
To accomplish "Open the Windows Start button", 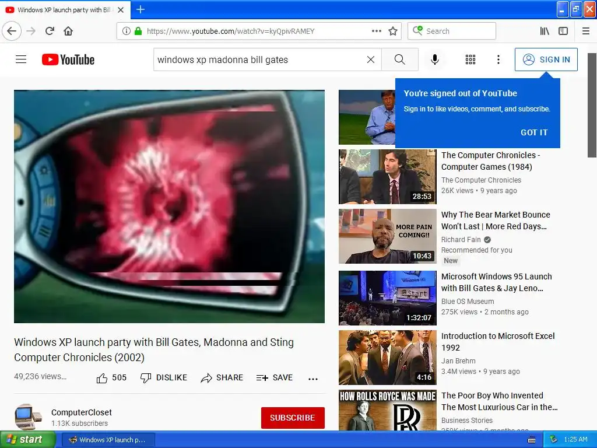I will pos(27,440).
